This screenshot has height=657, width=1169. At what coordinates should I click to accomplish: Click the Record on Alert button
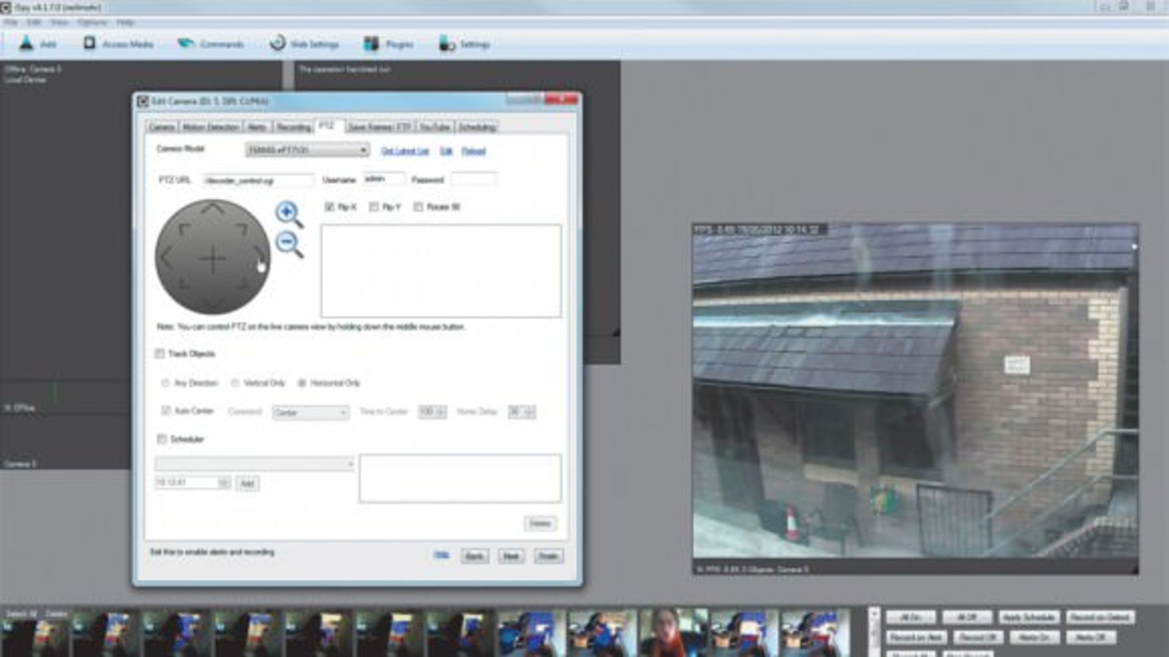coord(916,638)
